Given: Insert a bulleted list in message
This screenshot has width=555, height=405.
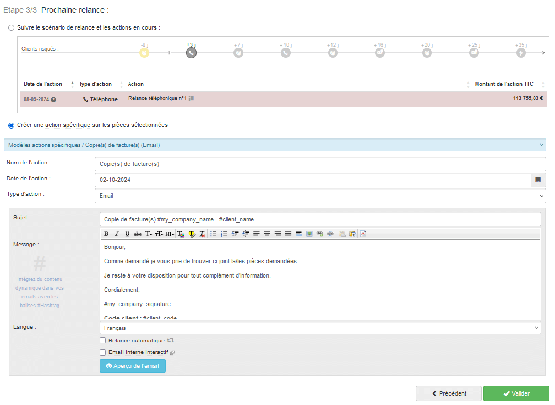Looking at the screenshot, I should pyautogui.click(x=213, y=234).
